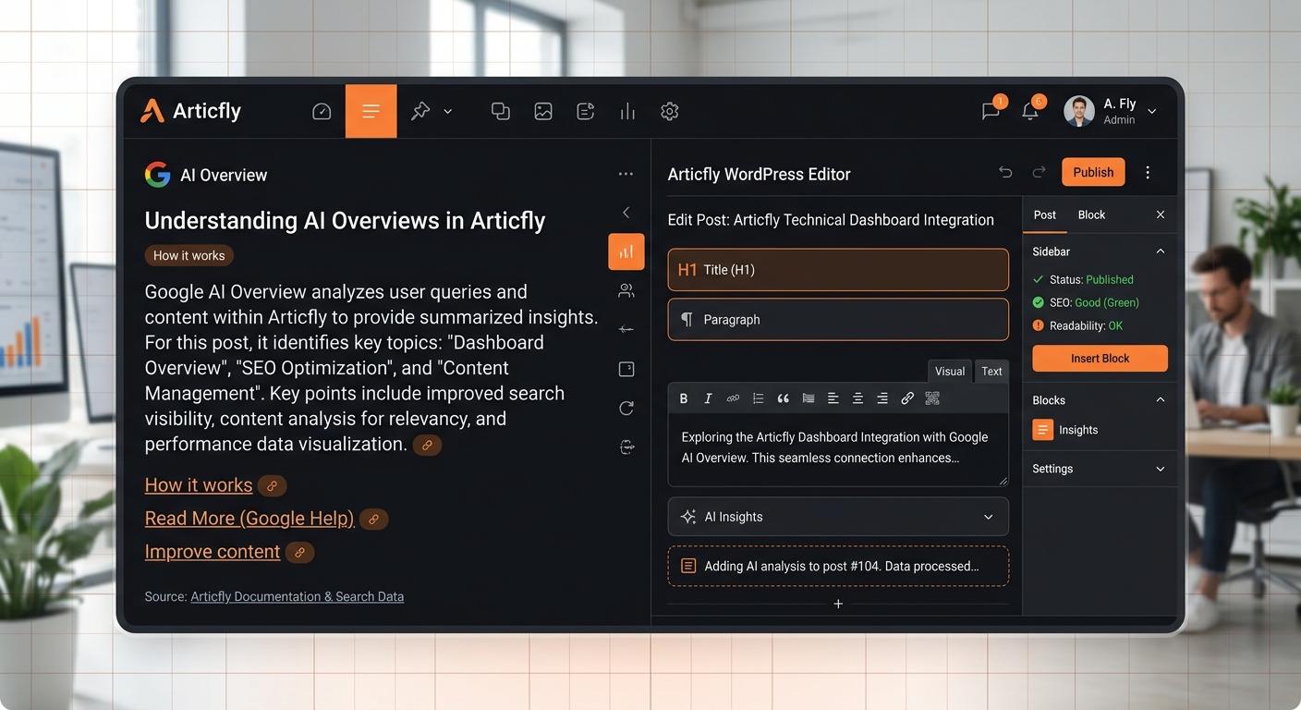This screenshot has height=710, width=1301.
Task: Open "Read More (Google Help)" link
Action: (x=249, y=518)
